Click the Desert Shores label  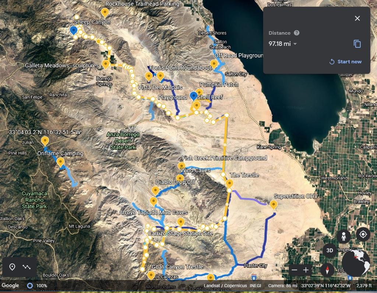[x=212, y=33]
